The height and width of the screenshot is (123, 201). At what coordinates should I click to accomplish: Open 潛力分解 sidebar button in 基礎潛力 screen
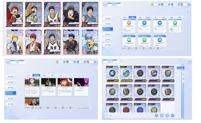tap(108, 45)
